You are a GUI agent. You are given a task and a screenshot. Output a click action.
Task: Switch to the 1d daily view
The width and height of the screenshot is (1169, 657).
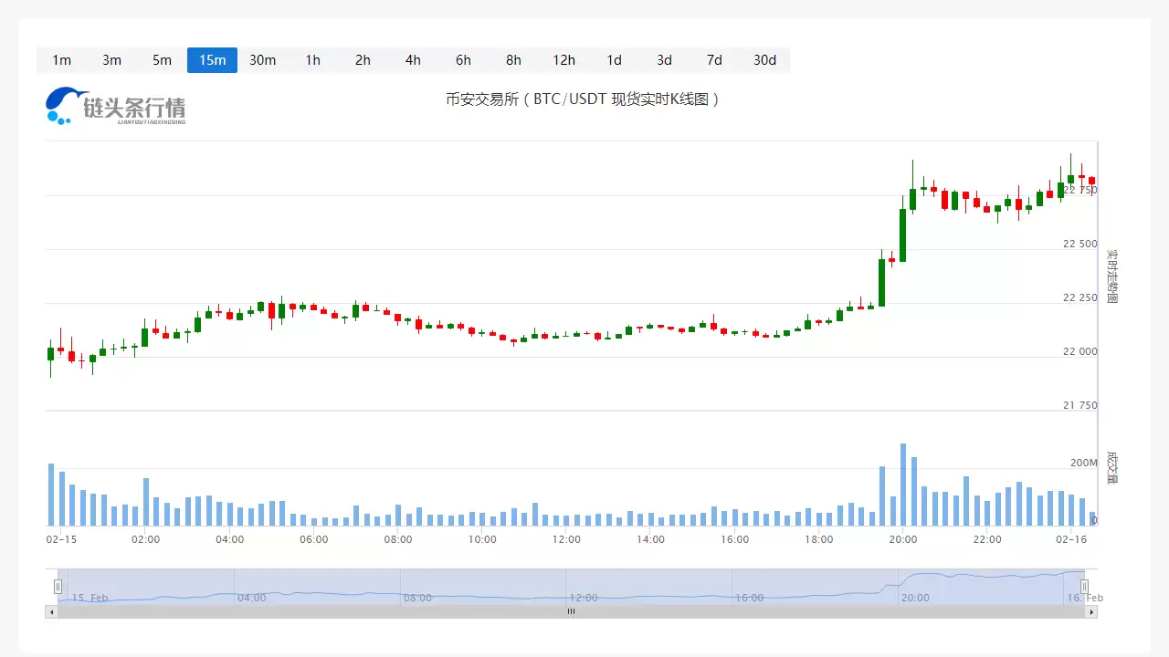tap(614, 60)
